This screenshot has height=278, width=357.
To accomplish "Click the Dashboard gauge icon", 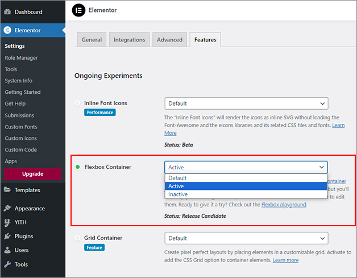I will click(x=7, y=12).
